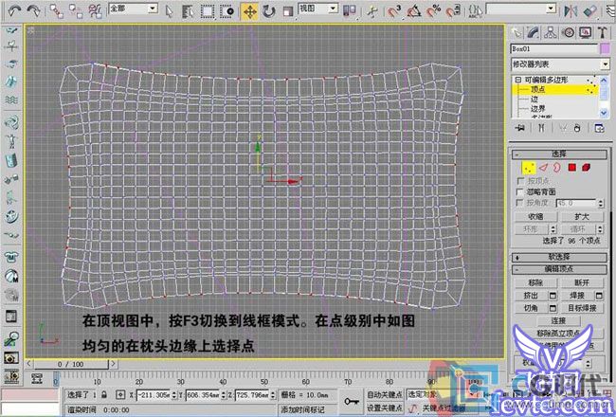Open the reference coordinate 视图 dropdown
The image size is (616, 417).
coord(334,9)
